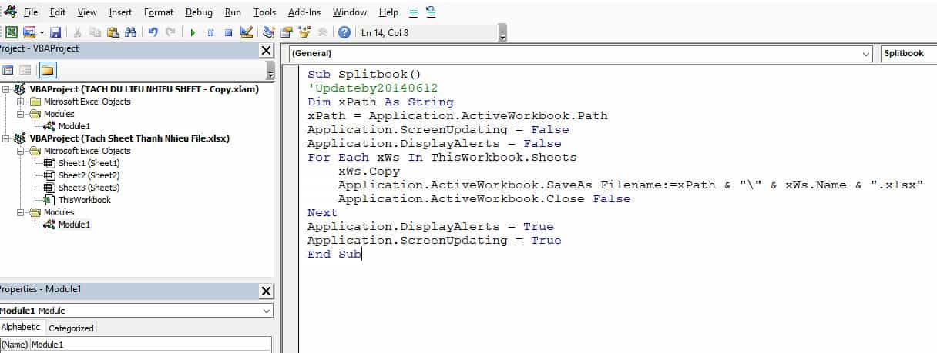The width and height of the screenshot is (937, 353).
Task: Click the Reset stop icon
Action: click(228, 32)
